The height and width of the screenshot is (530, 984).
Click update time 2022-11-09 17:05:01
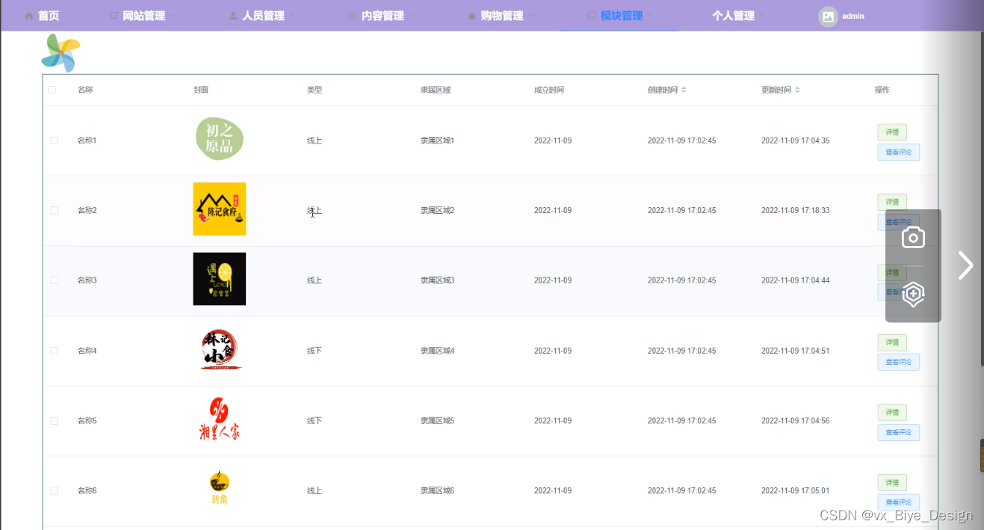tap(795, 490)
